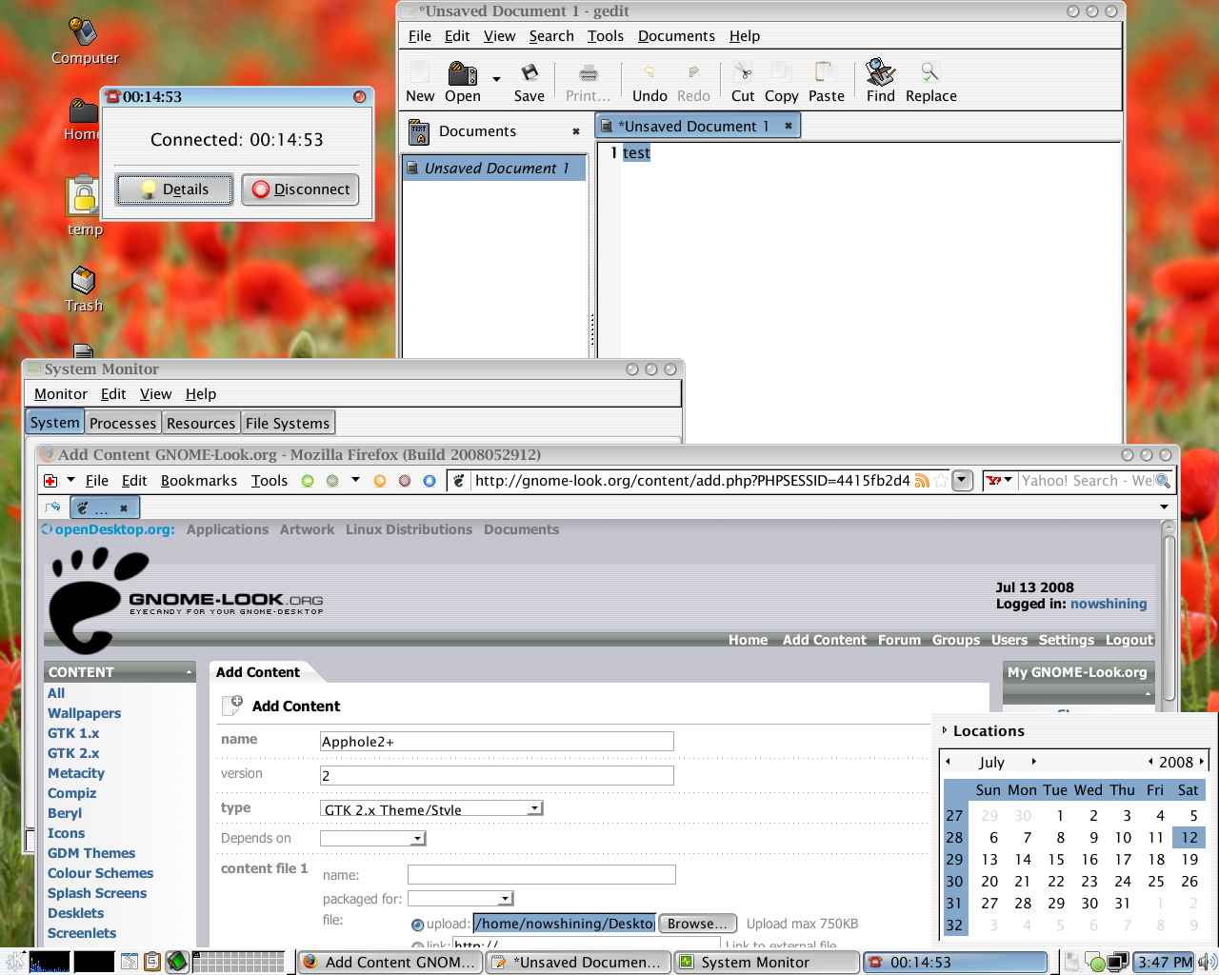Viewport: 1219px width, 975px height.
Task: Open the list all tabs dropdown in Firefox
Action: coord(1164,507)
